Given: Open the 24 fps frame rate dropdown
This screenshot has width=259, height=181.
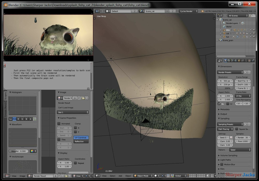Looking at the screenshot, I should click(243, 96).
